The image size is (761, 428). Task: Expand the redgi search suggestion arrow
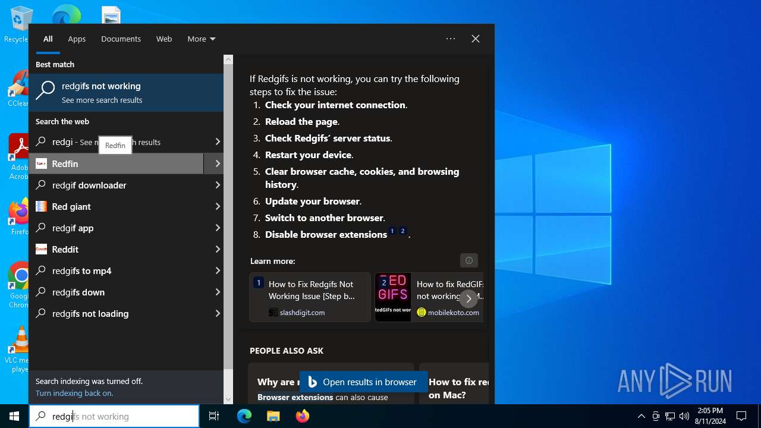[x=218, y=142]
